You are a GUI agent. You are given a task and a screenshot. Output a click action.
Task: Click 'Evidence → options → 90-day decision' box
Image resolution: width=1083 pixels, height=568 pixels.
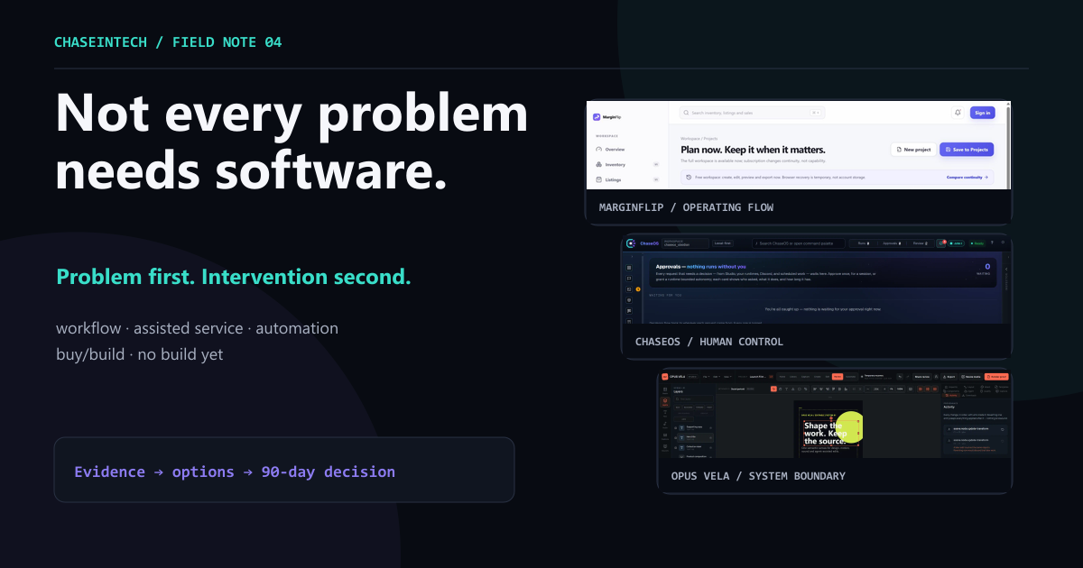[284, 470]
